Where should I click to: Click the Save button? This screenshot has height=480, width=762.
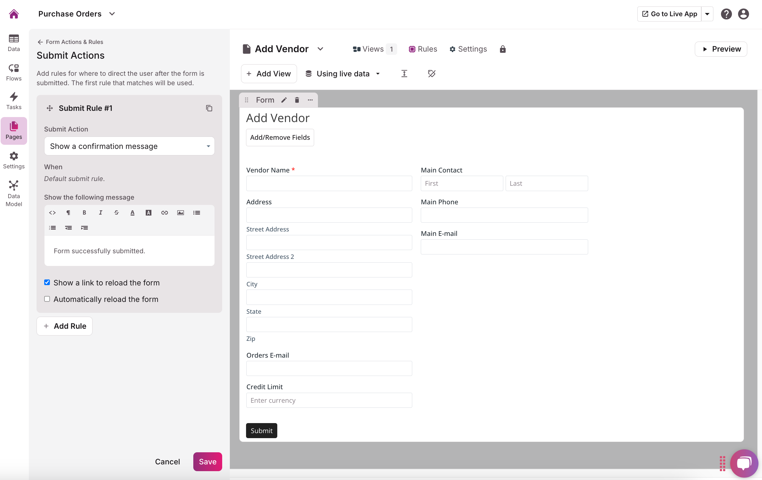pyautogui.click(x=207, y=462)
